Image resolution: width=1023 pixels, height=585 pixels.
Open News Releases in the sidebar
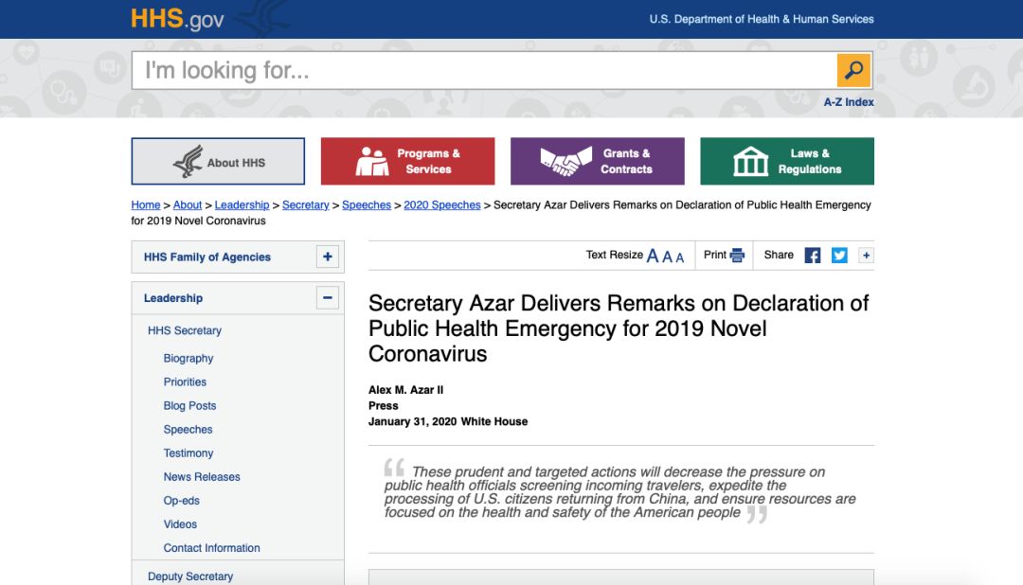click(x=202, y=477)
